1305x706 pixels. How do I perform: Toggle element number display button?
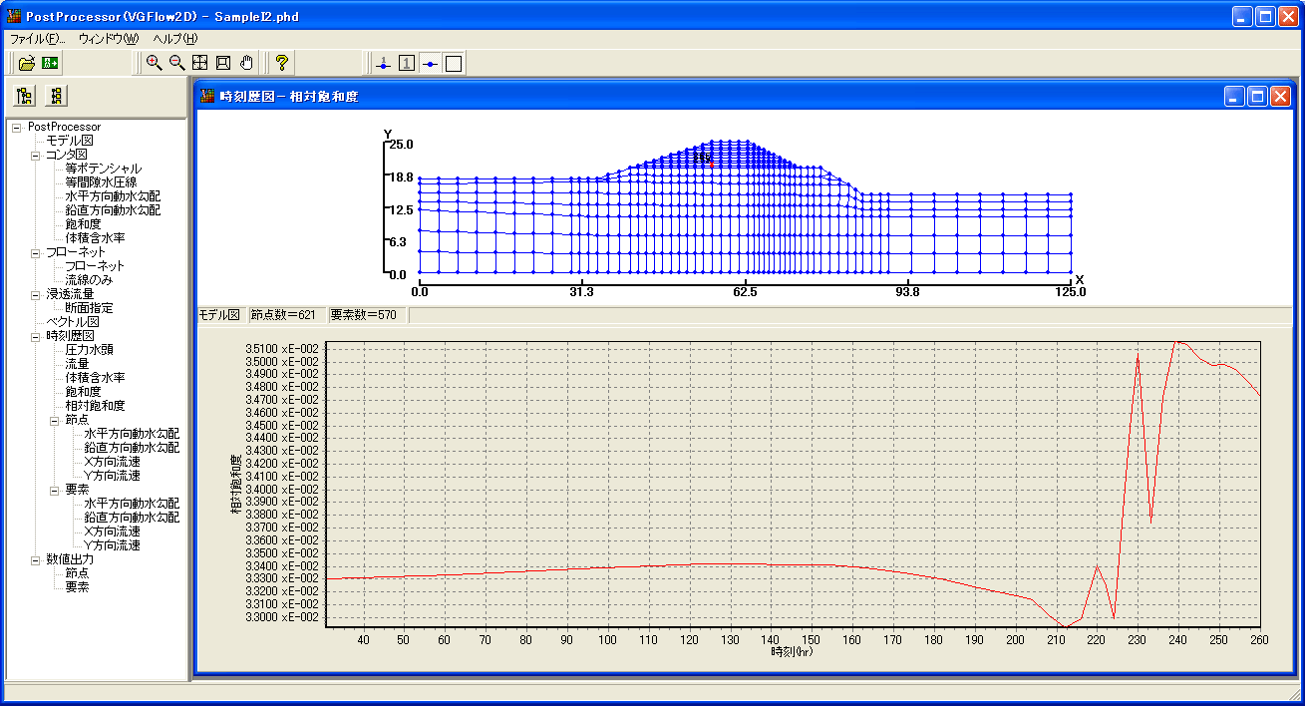[x=407, y=64]
